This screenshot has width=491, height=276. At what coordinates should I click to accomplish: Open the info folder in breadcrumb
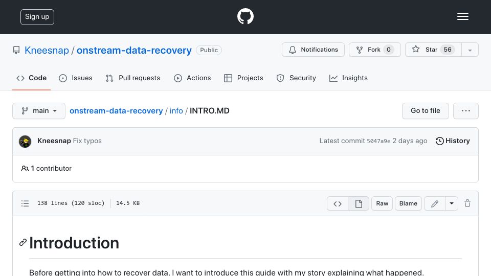(x=176, y=111)
